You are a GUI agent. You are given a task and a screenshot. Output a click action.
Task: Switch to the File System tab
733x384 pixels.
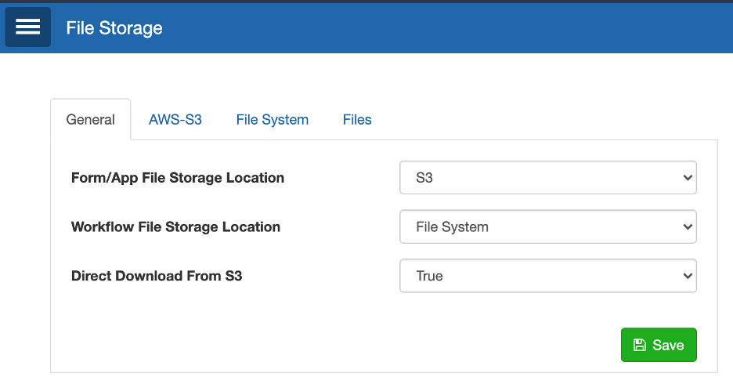tap(272, 119)
